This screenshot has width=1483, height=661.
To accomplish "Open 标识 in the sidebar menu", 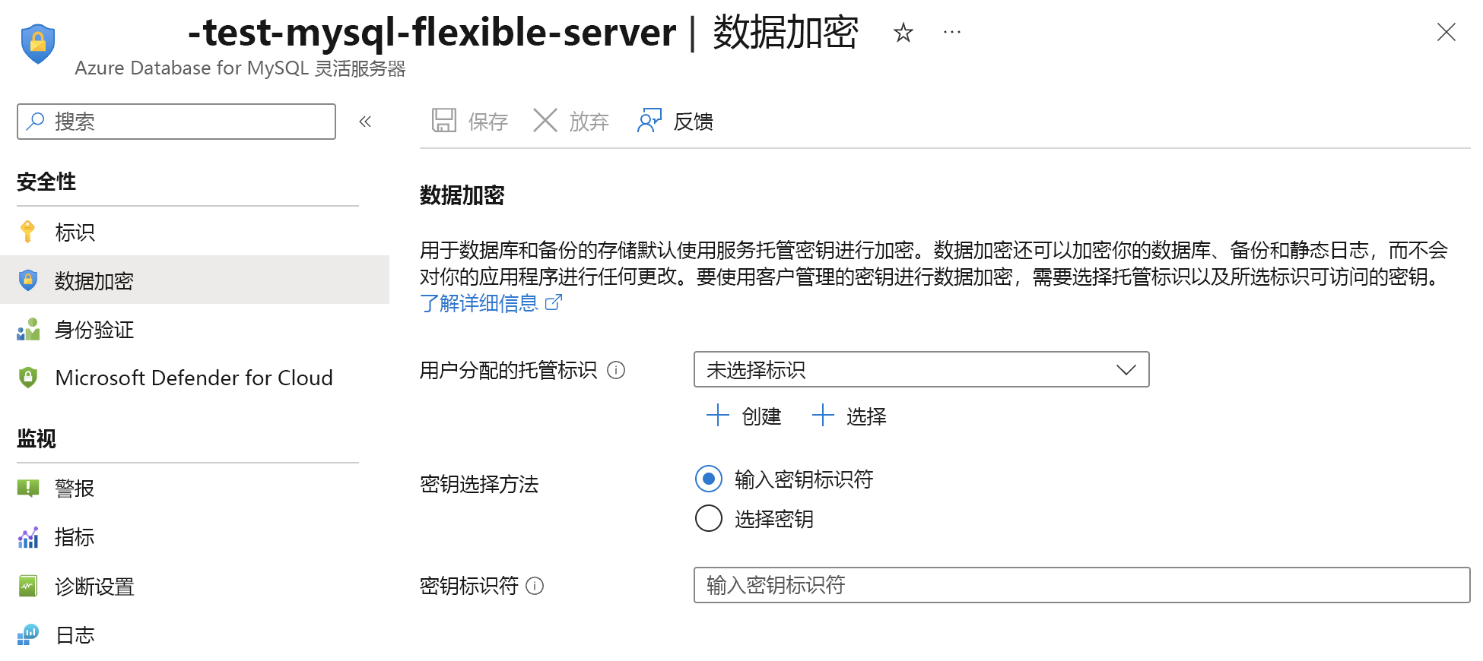I will tap(75, 232).
